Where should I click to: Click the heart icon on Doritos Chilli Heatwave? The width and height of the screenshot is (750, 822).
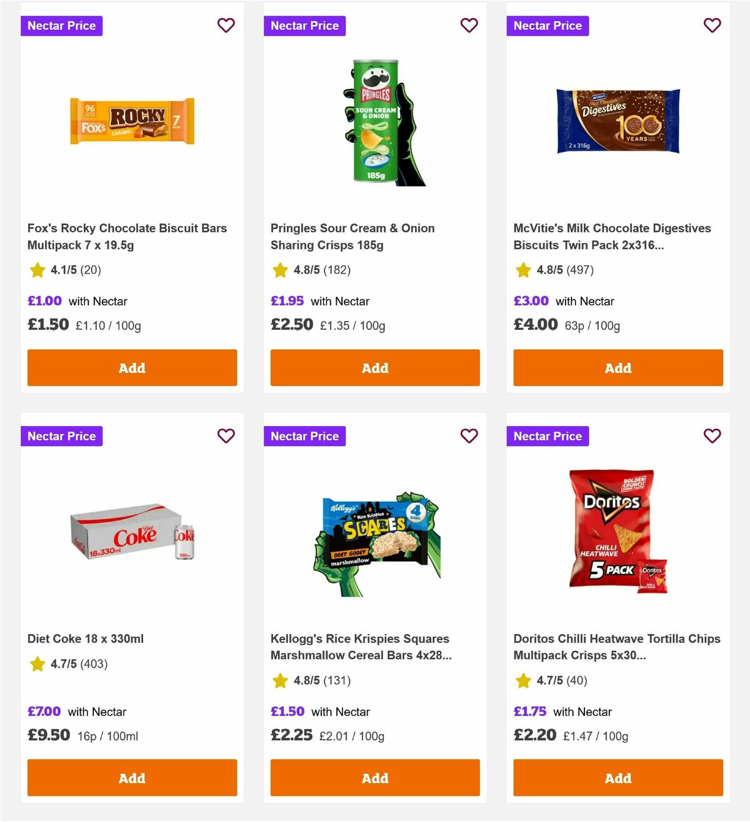click(712, 436)
